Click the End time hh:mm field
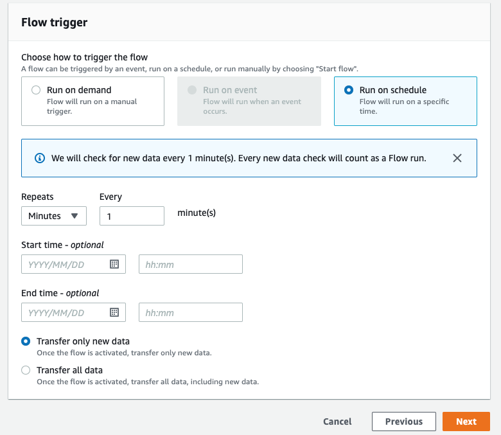501x435 pixels. click(191, 312)
